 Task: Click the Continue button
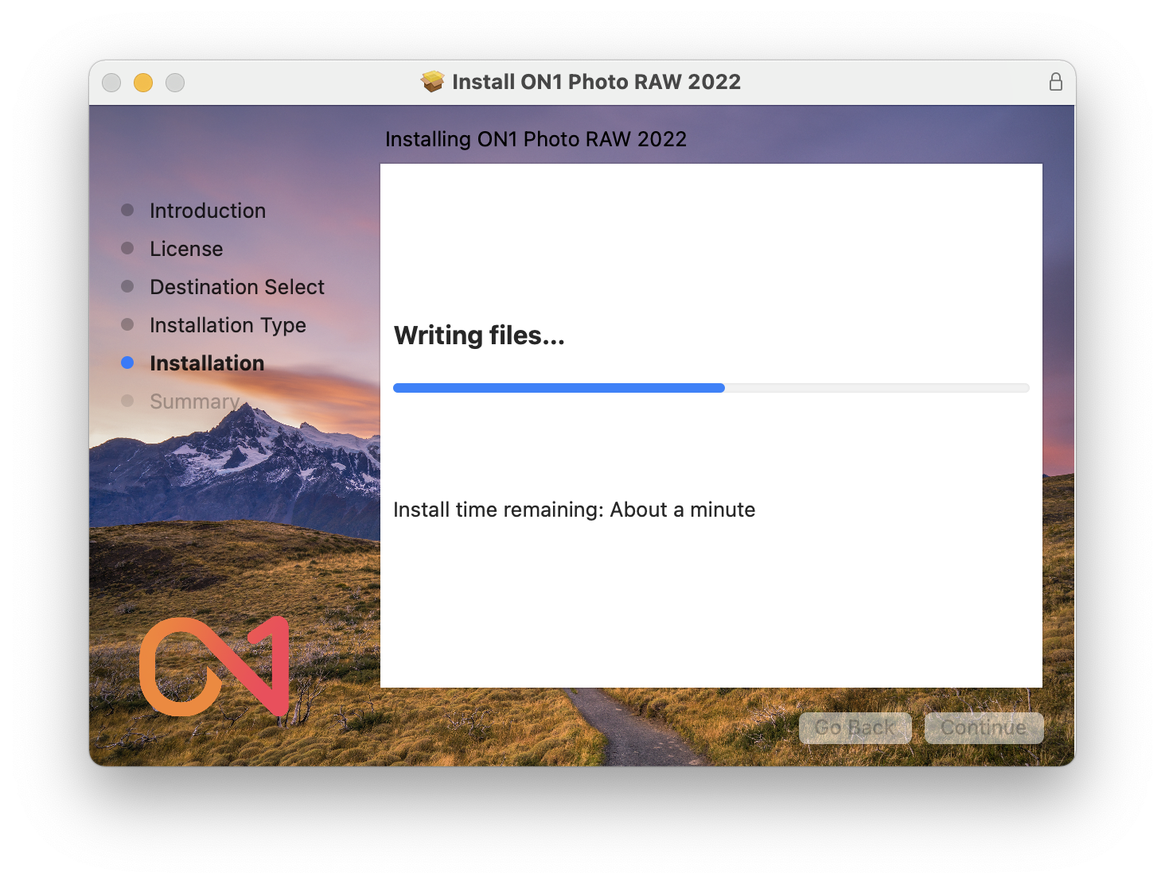pos(984,728)
